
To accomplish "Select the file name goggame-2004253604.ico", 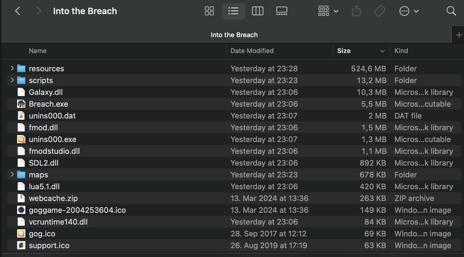I will (77, 210).
